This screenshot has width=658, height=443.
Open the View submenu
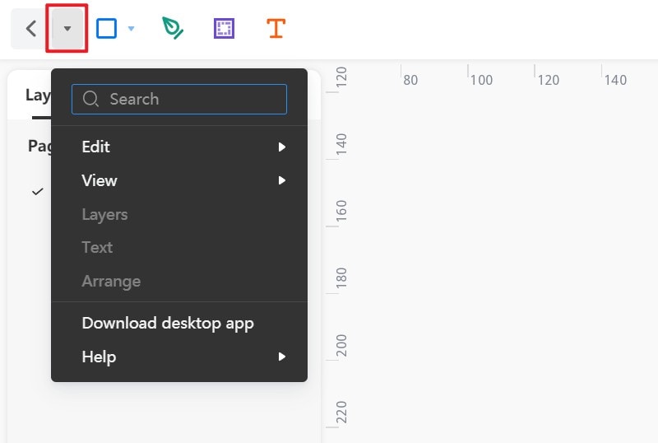tap(100, 180)
